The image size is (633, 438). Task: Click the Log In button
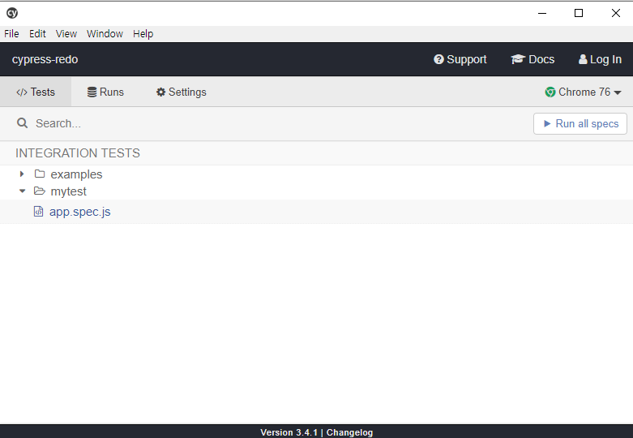coord(600,59)
